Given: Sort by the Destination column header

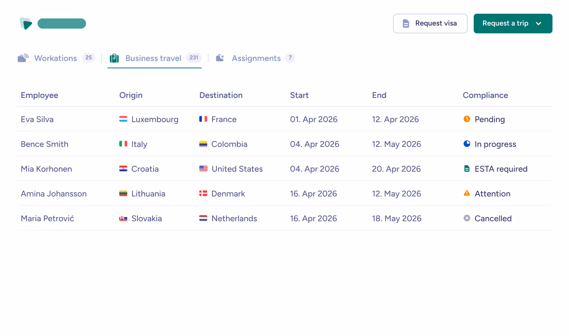Looking at the screenshot, I should 221,95.
